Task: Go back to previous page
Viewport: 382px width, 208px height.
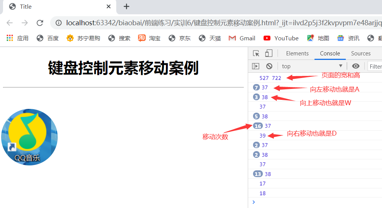Action: pos(9,23)
